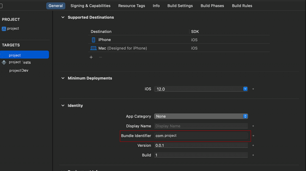Image resolution: width=306 pixels, height=171 pixels.
Task: Click the Mac laptop destination icon
Action: pyautogui.click(x=94, y=48)
